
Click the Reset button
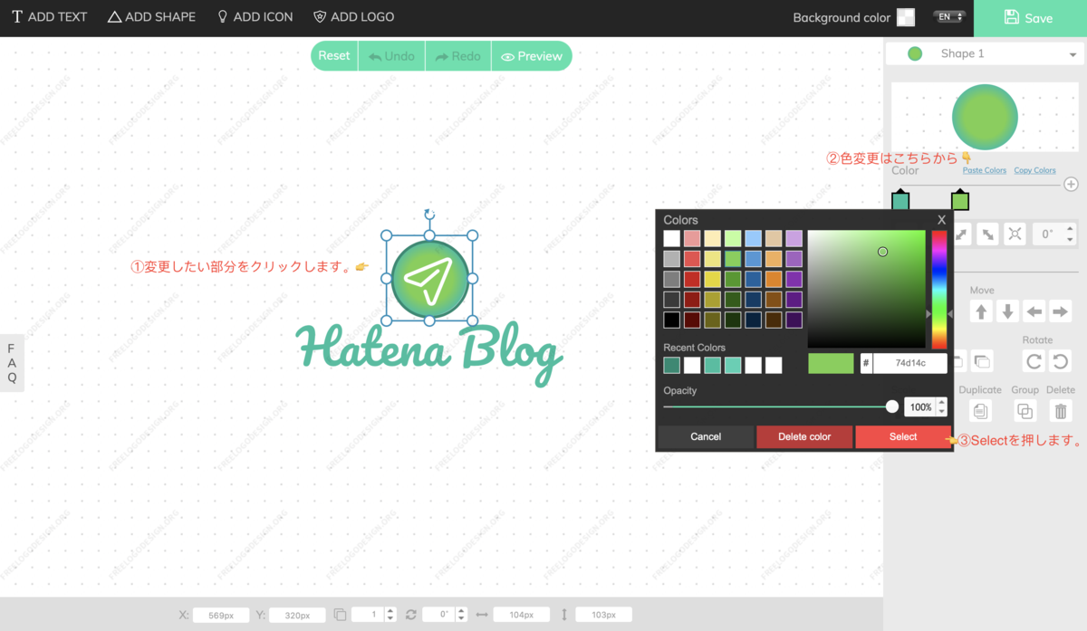click(333, 56)
